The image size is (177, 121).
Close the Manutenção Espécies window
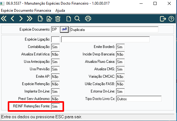pyautogui.click(x=169, y=3)
